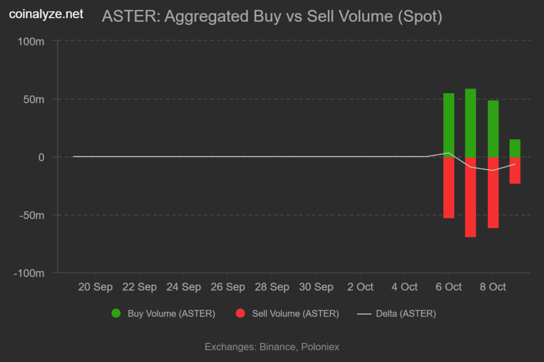Screen dimensions: 544x362
Task: Select the green buy bar above 8 Oct
Action: click(493, 129)
